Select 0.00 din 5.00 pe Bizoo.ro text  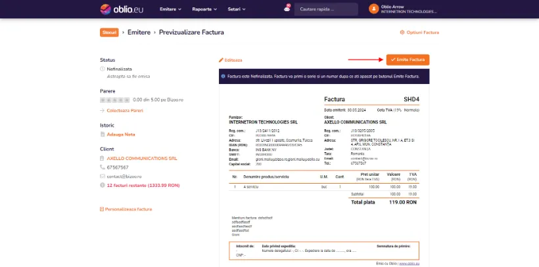pyautogui.click(x=158, y=100)
